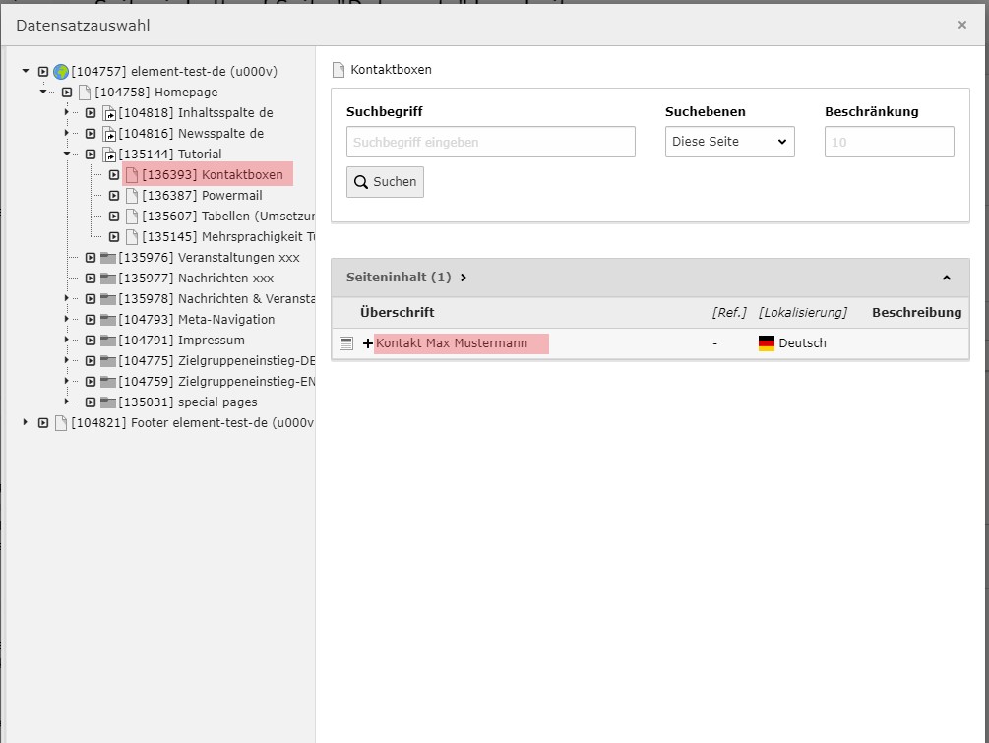Focus the Suchbegriff search input field

click(x=490, y=142)
